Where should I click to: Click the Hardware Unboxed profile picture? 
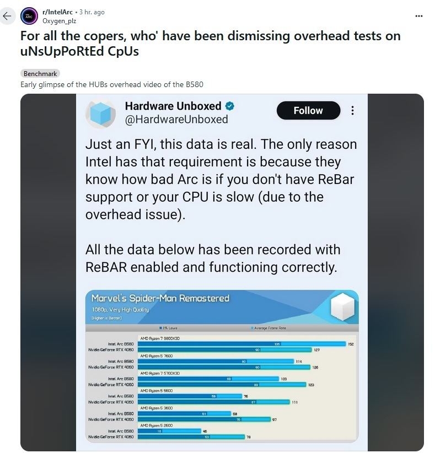tap(101, 114)
